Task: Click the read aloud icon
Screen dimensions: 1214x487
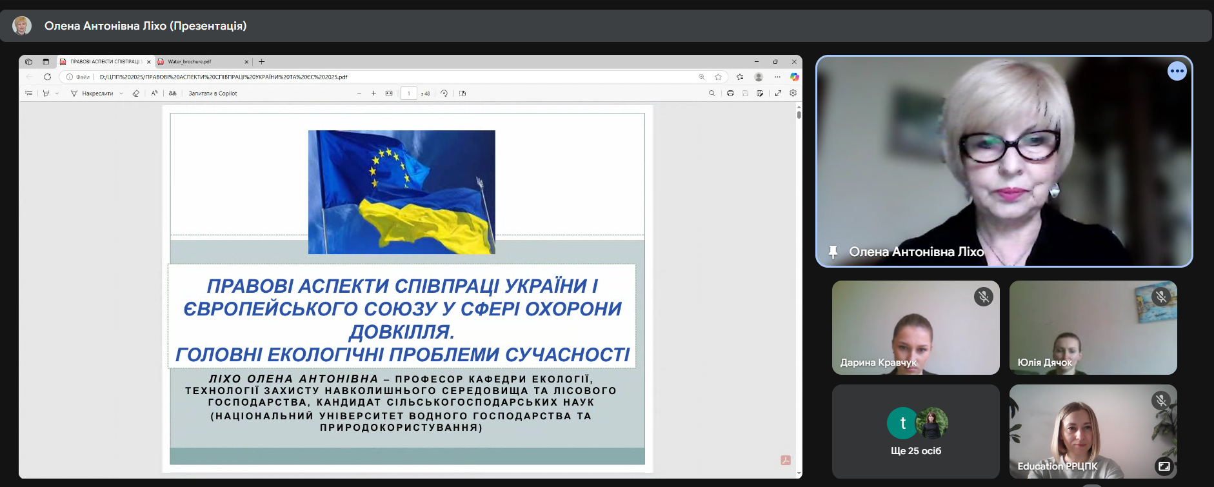Action: (154, 94)
